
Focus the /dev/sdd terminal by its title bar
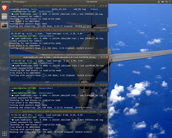(x=59, y=30)
